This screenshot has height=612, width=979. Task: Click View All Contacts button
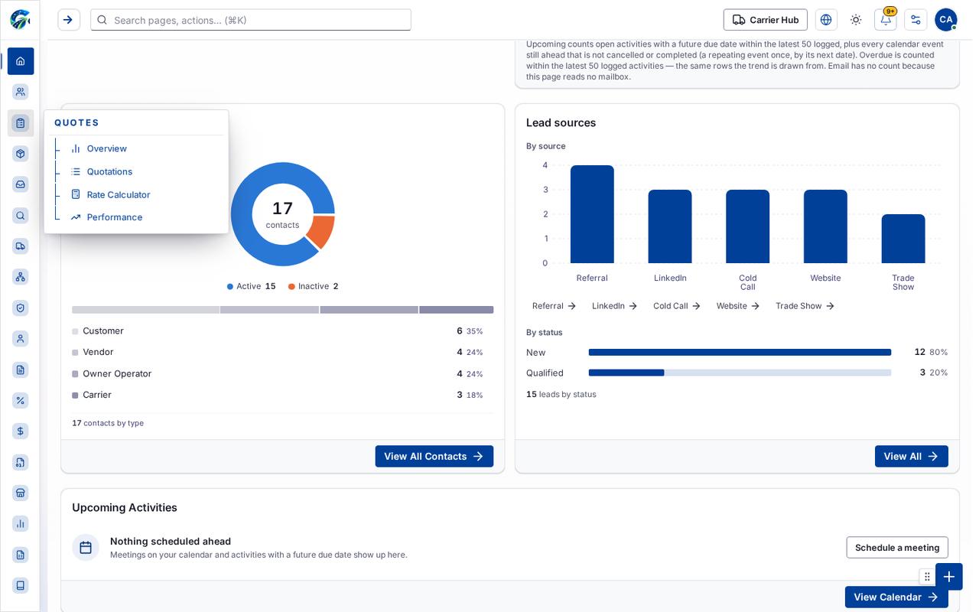(x=434, y=457)
